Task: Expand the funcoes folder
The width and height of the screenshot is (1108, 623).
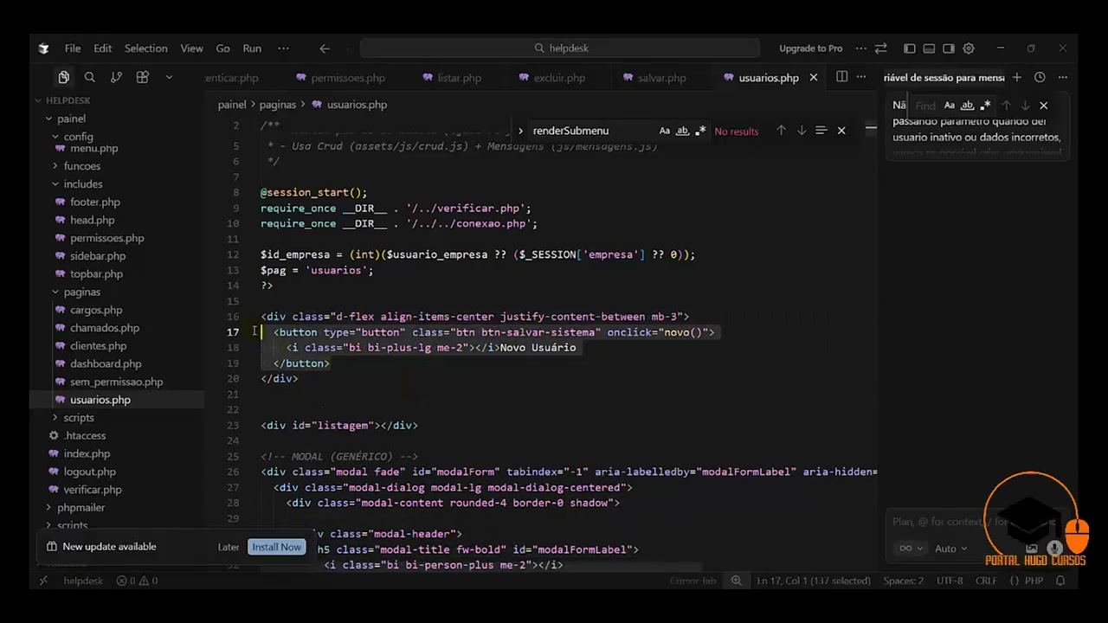Action: (x=82, y=166)
